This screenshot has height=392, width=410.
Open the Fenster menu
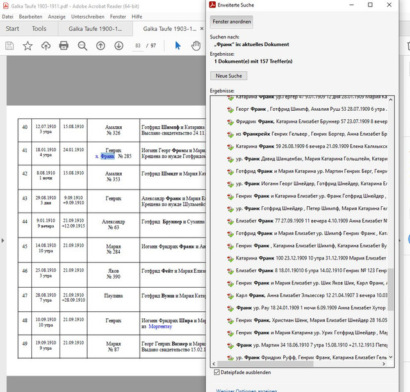(x=118, y=17)
